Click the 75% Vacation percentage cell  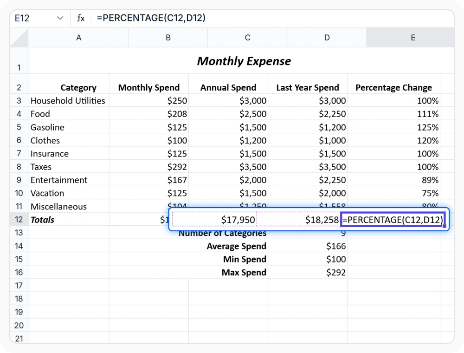[393, 193]
